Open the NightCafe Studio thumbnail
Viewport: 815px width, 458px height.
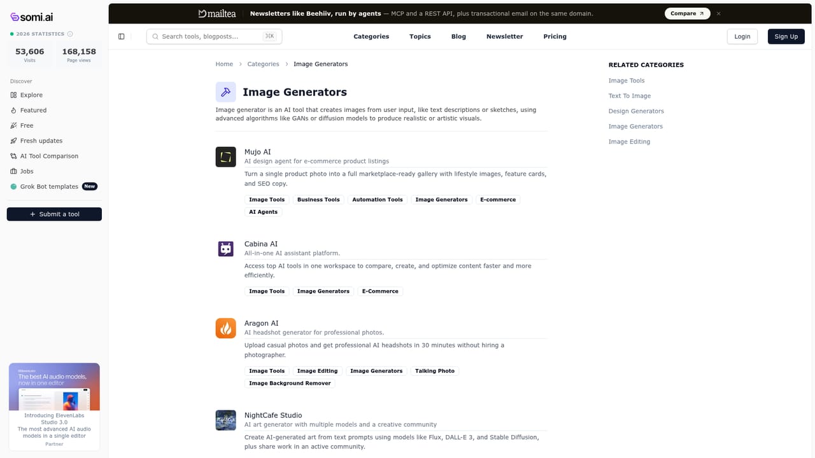coord(225,420)
